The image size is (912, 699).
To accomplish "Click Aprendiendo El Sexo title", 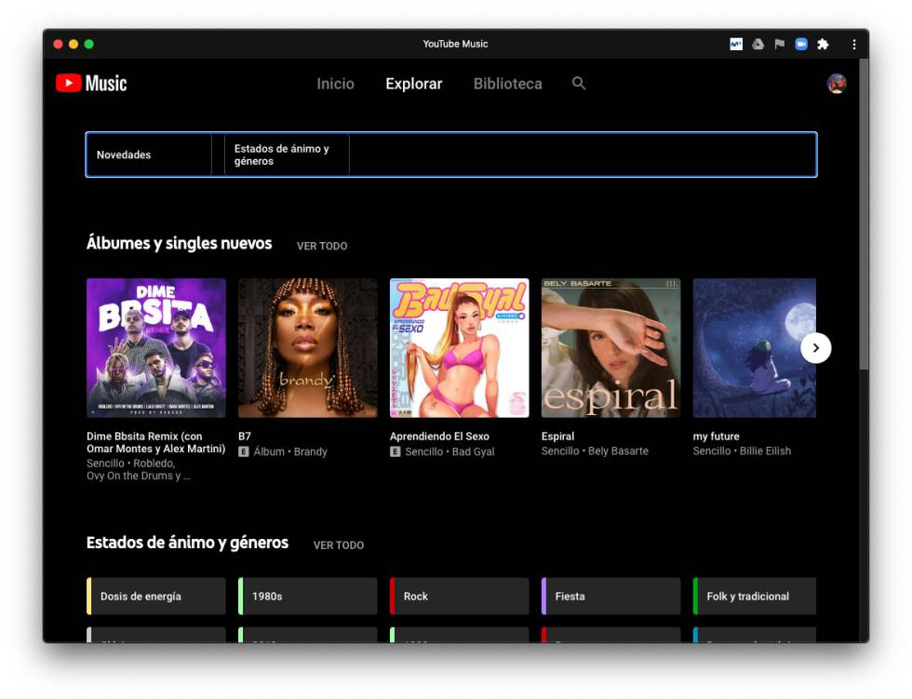I will pos(439,437).
